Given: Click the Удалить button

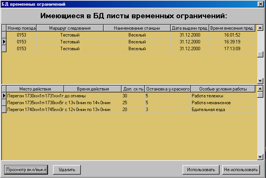Looking at the screenshot, I should [x=67, y=170].
